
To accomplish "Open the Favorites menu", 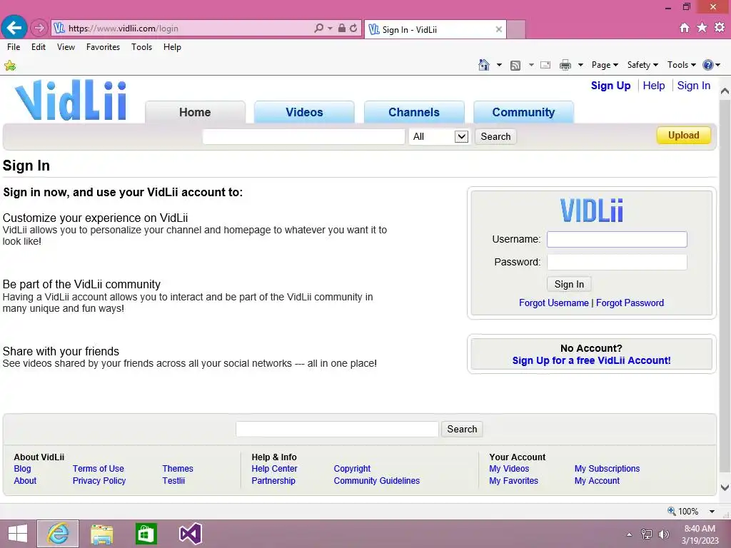I will (103, 47).
